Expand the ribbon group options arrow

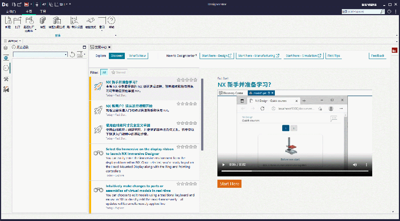click(116, 35)
